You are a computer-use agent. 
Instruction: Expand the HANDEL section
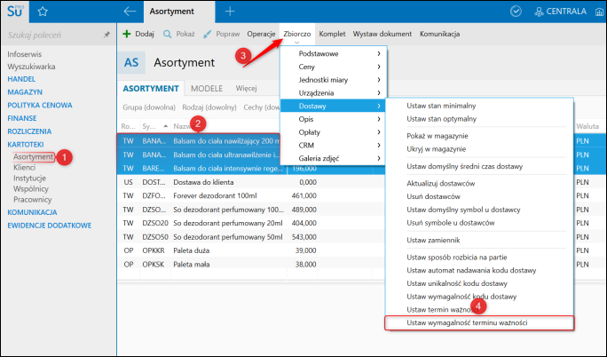(x=21, y=79)
